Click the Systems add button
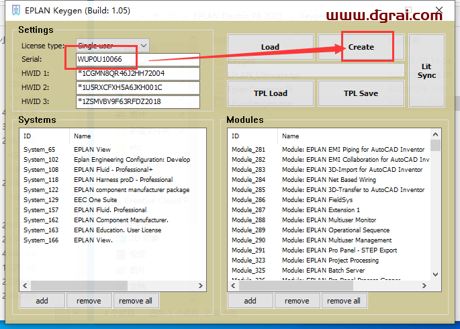The image size is (460, 329). pos(42,301)
